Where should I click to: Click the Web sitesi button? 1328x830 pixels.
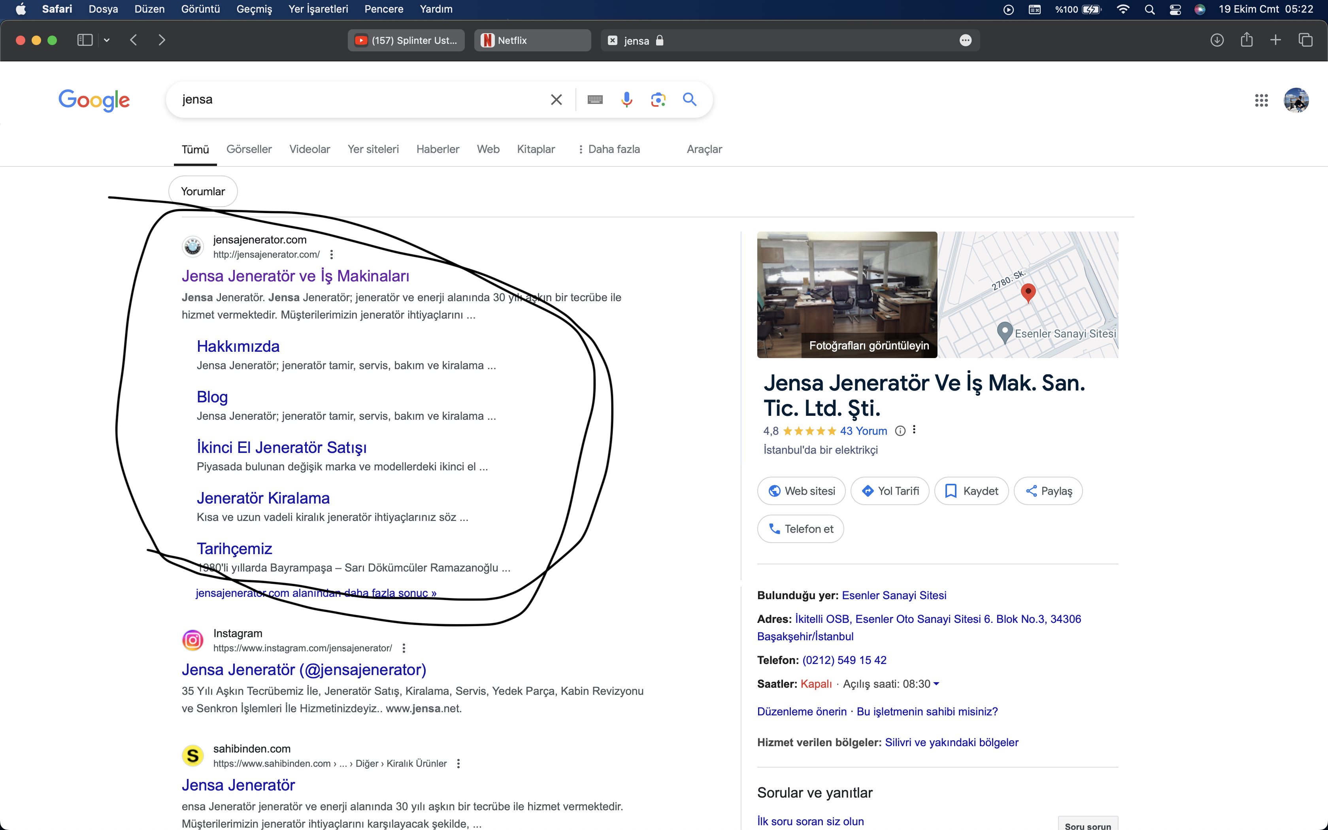[801, 491]
